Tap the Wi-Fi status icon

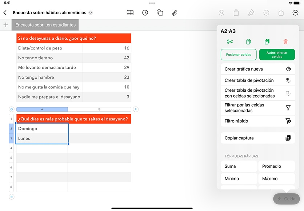click(291, 3)
